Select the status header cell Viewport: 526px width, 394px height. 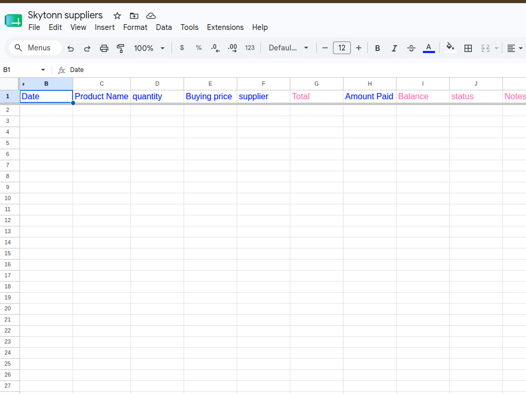[x=476, y=97]
